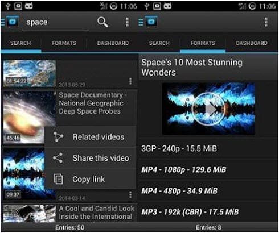Select MP4 - 480p - 34.9 MiB format
Viewport: 279px width, 233px height.
208,191
